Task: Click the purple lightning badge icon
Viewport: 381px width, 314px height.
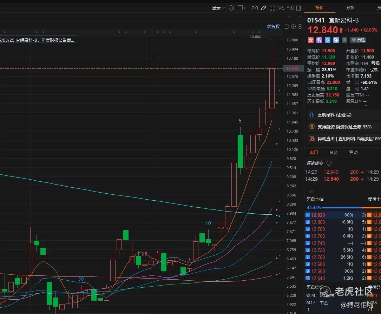Action: pos(319,40)
